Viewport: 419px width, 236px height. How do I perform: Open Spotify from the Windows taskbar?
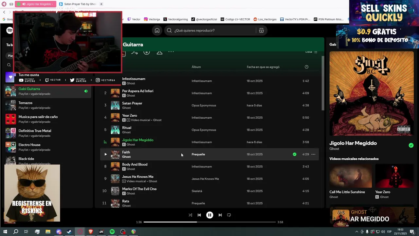(x=112, y=232)
